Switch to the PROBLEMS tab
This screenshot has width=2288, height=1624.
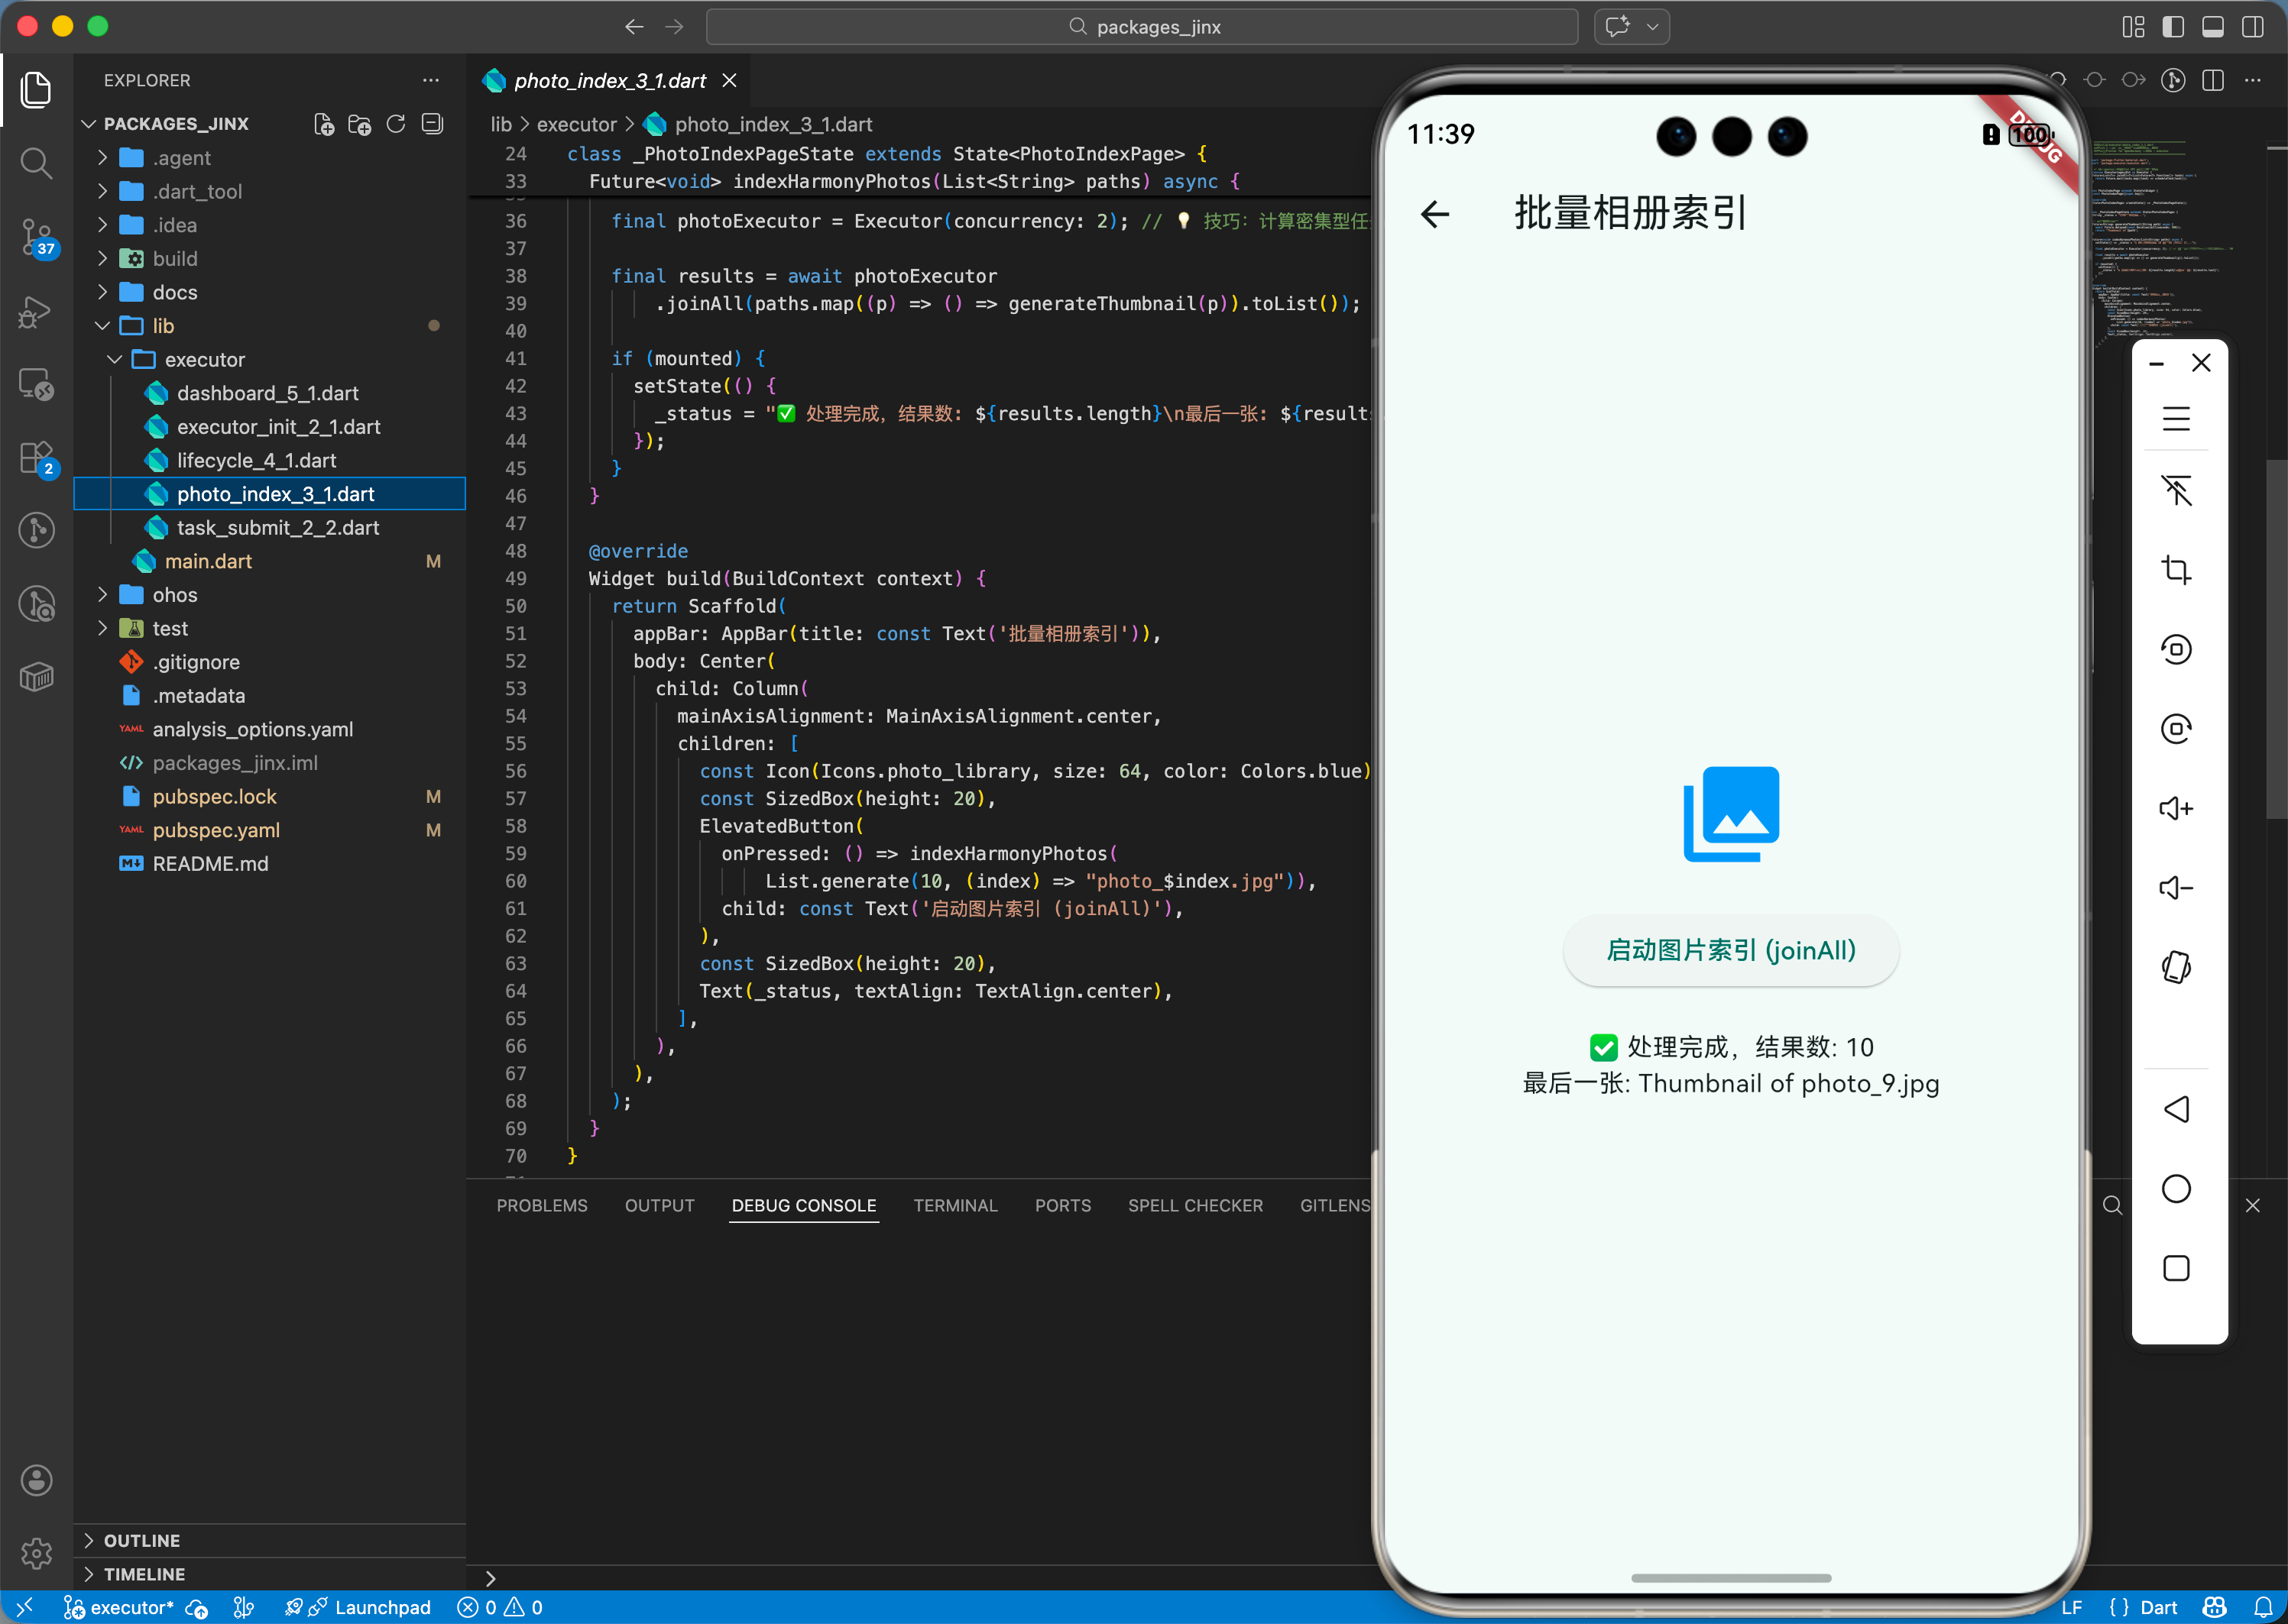pos(541,1205)
